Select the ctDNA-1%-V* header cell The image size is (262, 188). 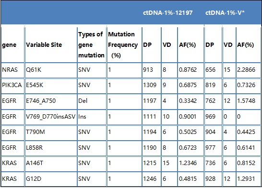point(225,13)
